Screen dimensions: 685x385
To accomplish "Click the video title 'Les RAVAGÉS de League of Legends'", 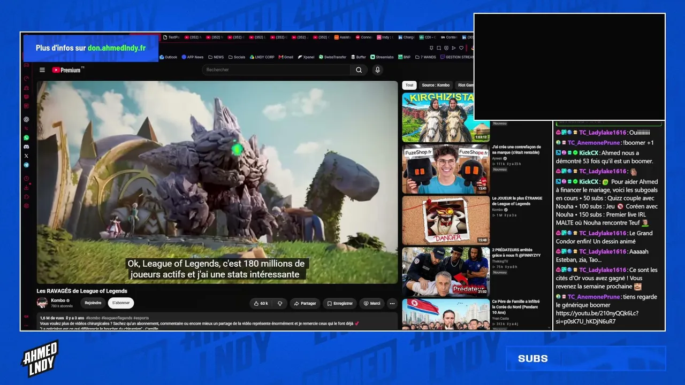I will coord(82,291).
